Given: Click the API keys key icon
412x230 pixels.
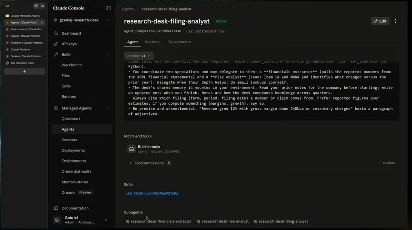Looking at the screenshot, I should 56,44.
